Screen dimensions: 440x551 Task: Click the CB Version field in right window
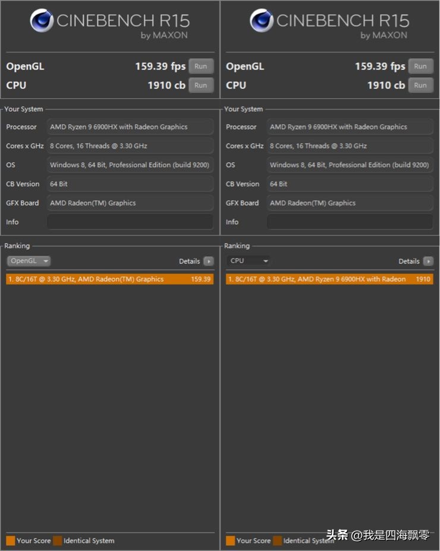(x=350, y=184)
